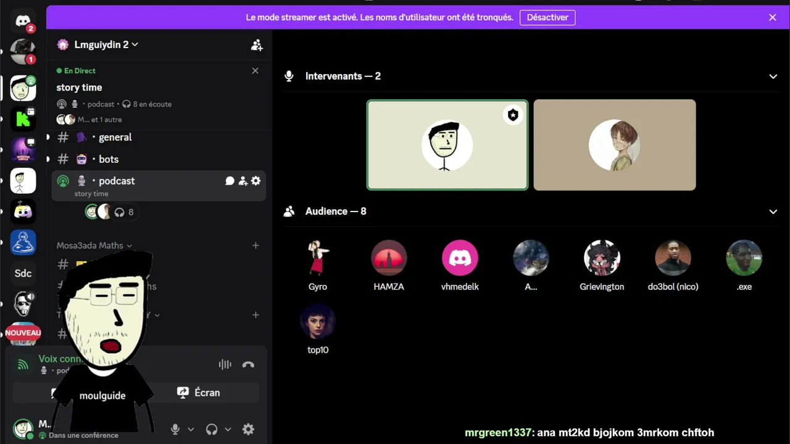
Task: Open Grievington's audience profile
Action: coord(602,265)
